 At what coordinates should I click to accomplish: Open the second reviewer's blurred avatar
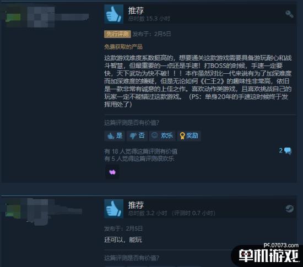point(13,211)
